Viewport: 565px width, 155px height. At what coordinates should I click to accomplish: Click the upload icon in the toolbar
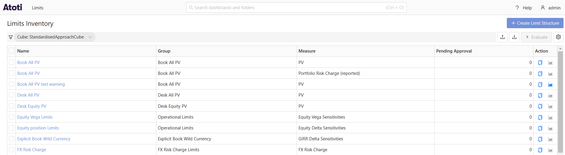[502, 37]
